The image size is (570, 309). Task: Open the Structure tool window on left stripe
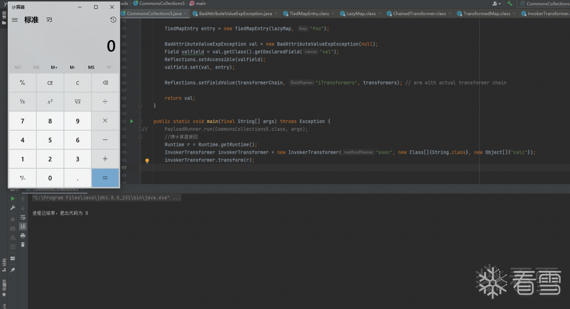pyautogui.click(x=4, y=265)
